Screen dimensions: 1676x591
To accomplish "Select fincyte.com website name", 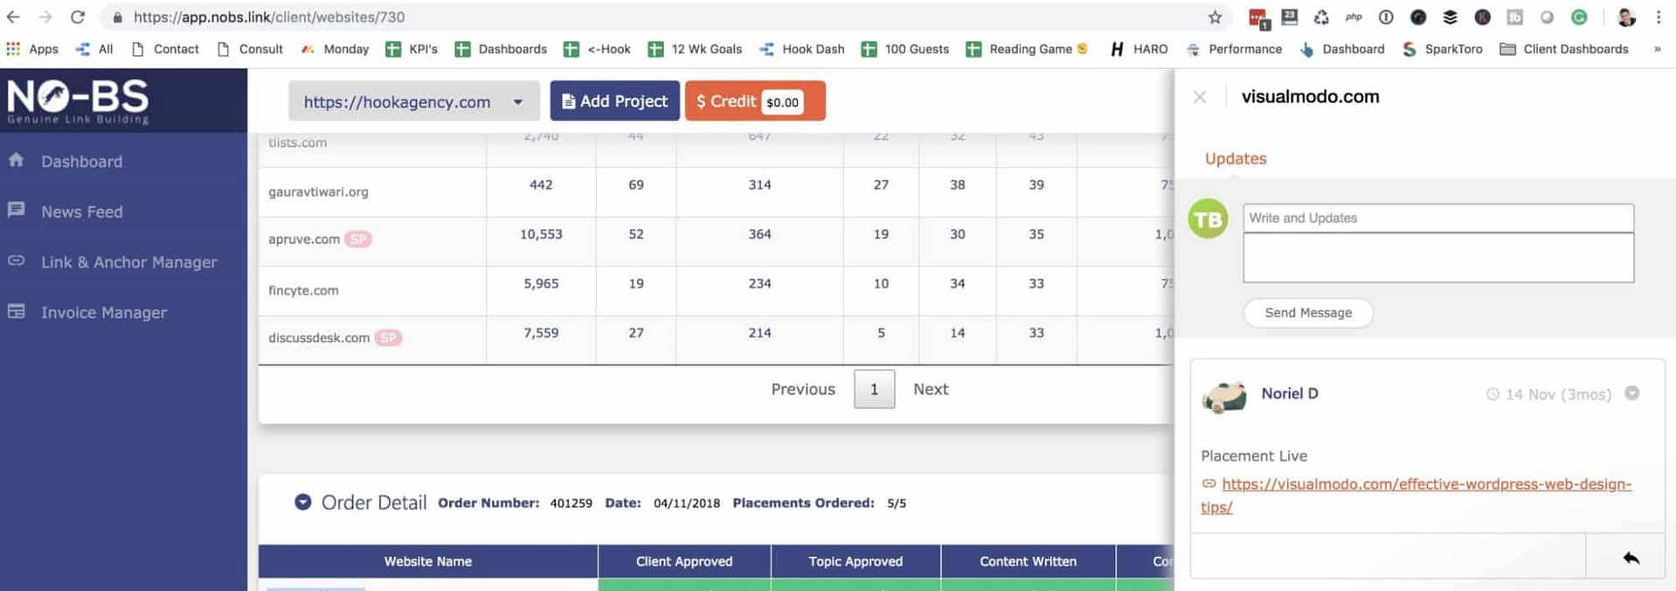I will pyautogui.click(x=303, y=290).
